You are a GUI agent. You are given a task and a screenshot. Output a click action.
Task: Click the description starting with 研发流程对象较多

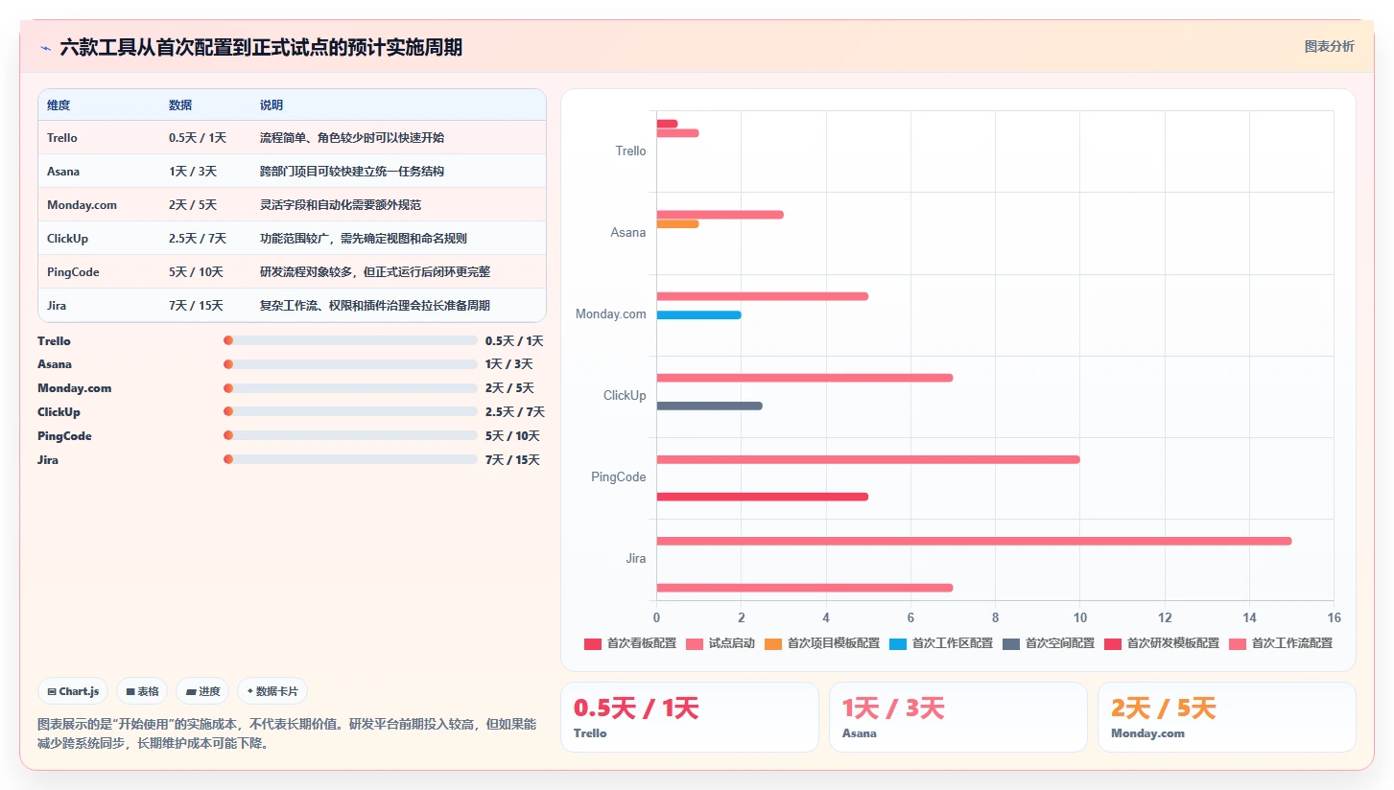(375, 272)
